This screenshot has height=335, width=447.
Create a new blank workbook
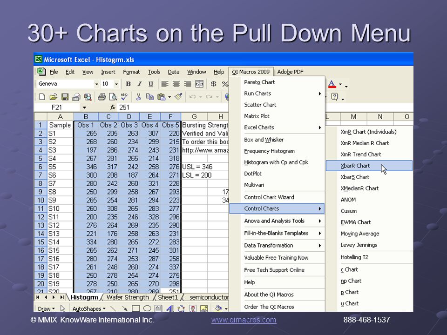coord(42,97)
